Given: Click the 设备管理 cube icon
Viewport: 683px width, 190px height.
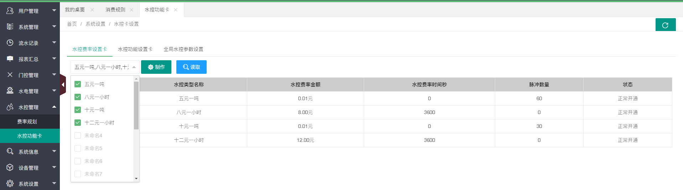Looking at the screenshot, I should 10,168.
